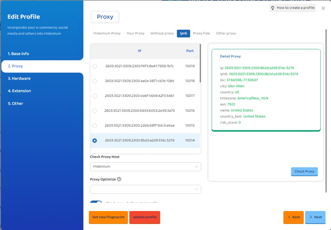
Task: Go to Next step
Action: coord(315,217)
